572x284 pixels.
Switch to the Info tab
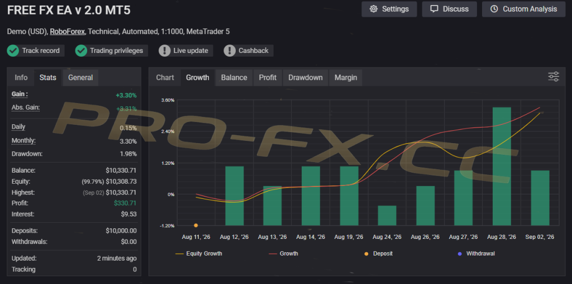21,77
